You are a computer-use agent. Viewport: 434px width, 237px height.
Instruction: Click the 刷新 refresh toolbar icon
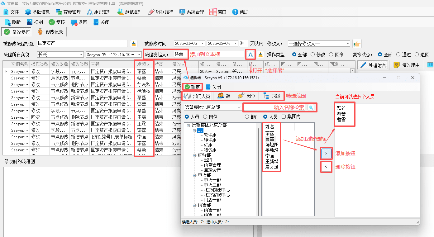coord(8,22)
